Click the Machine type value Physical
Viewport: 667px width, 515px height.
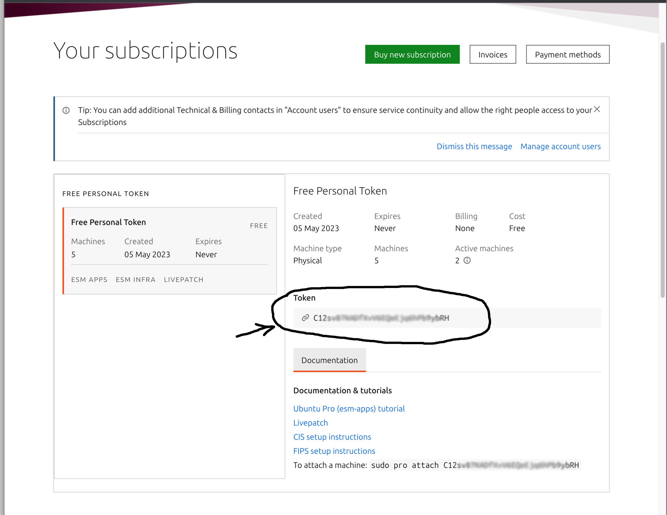(307, 260)
